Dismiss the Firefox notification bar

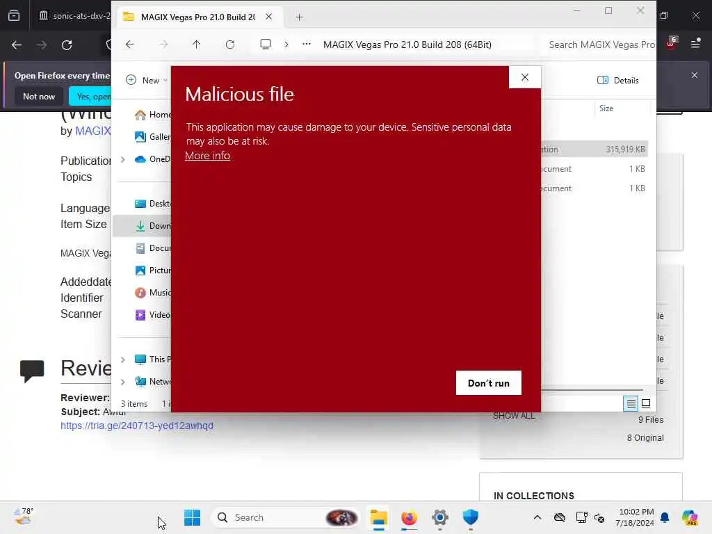click(x=695, y=75)
